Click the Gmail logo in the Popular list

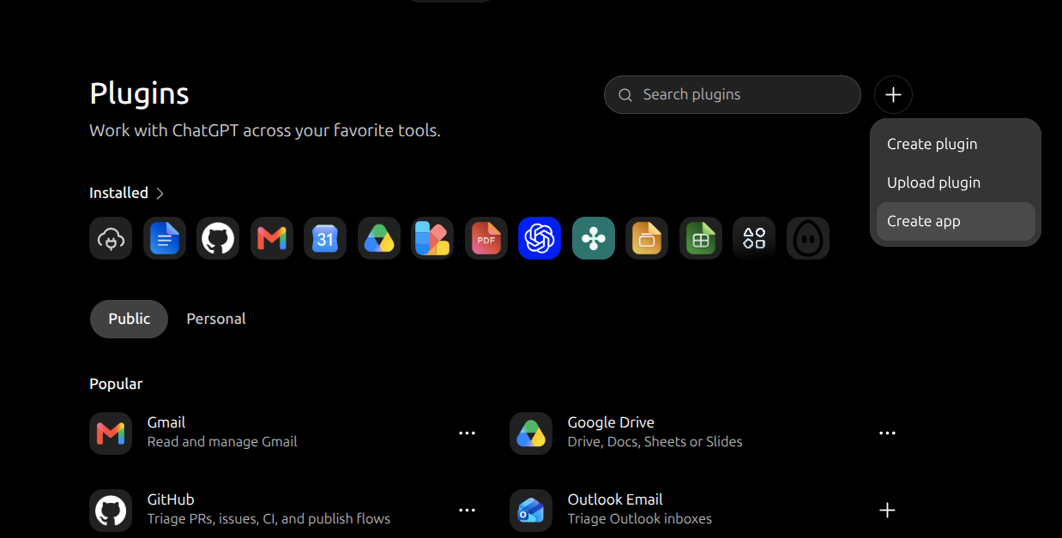111,433
